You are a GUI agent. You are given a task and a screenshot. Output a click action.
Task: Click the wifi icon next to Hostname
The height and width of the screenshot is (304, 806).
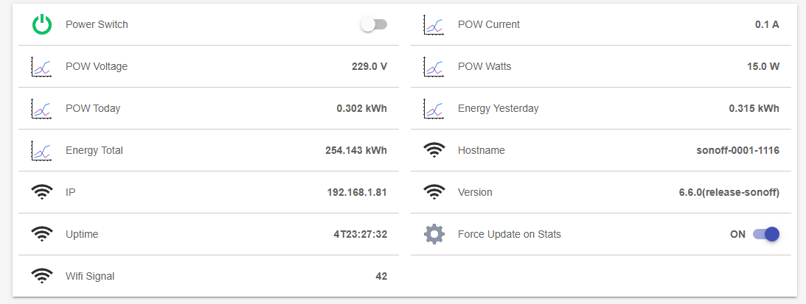[x=434, y=150]
